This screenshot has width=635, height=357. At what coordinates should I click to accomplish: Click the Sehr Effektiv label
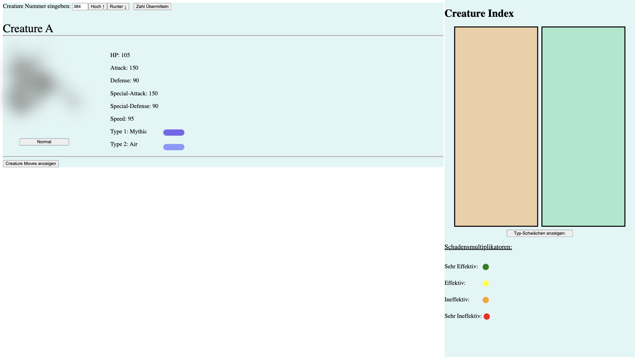coord(461,266)
